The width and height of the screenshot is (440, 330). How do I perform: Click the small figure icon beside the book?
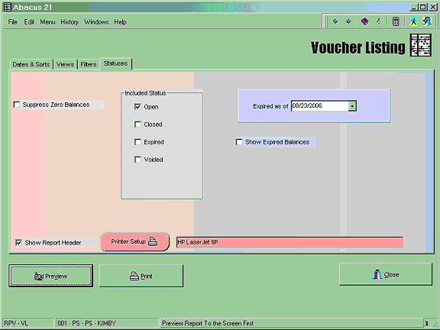coord(378,21)
